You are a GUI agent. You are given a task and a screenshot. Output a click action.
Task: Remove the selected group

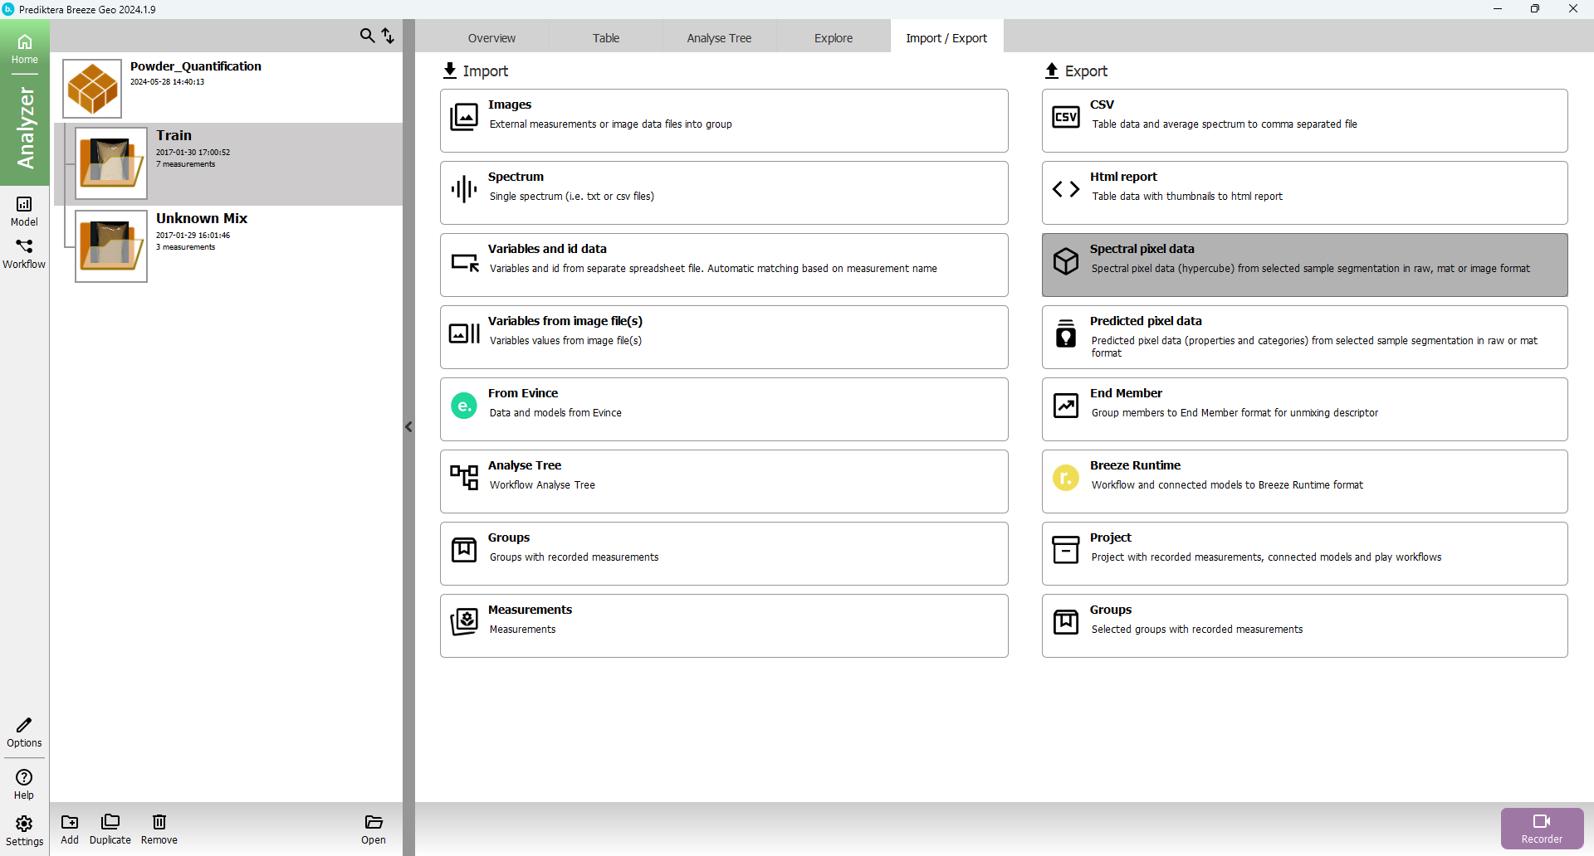coord(159,829)
